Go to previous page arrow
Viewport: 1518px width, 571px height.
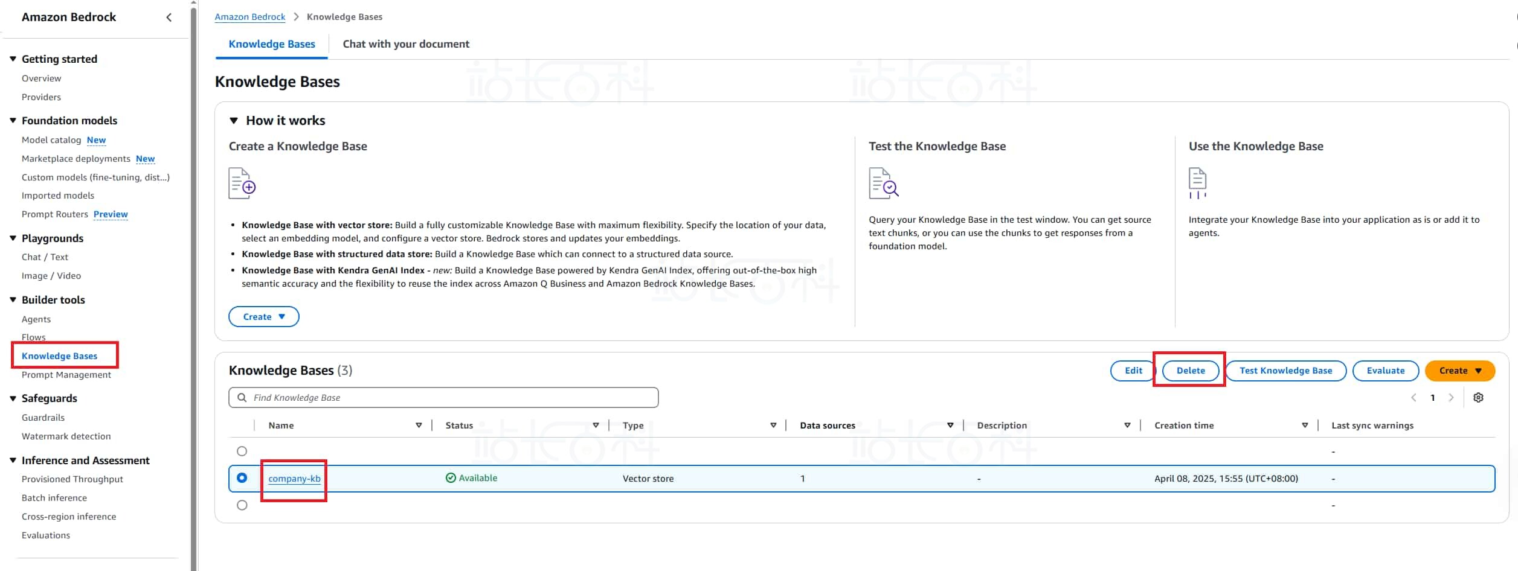click(x=1413, y=398)
